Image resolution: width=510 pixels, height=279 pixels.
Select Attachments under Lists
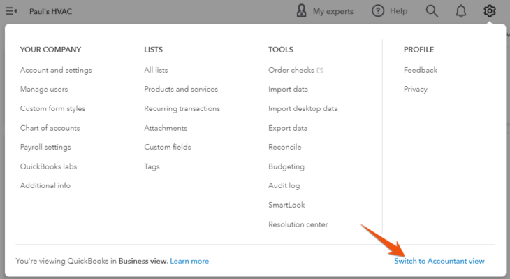tap(166, 128)
